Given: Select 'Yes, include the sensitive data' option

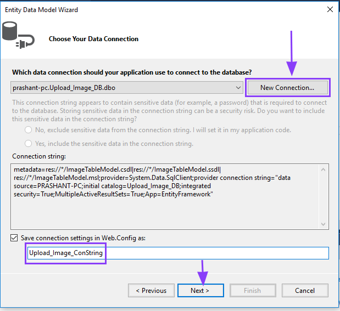Looking at the screenshot, I should [x=29, y=144].
